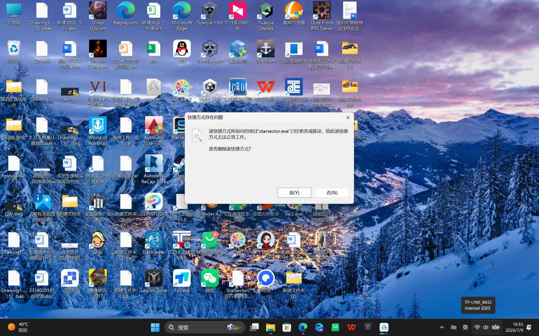539x336 pixels.
Task: Click the 是(Y) button in the dialog
Action: pyautogui.click(x=294, y=193)
